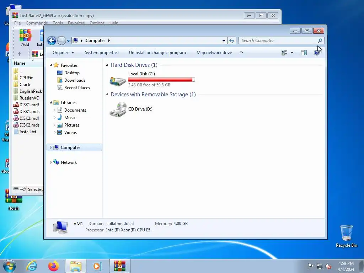Open the WinRAR Options menu
This screenshot has width=364, height=273.
97,23
